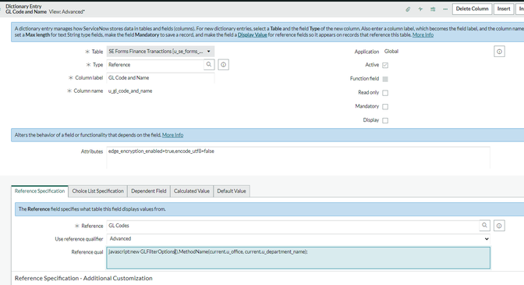Open the Display Value link
The width and height of the screenshot is (524, 285).
tap(253, 35)
